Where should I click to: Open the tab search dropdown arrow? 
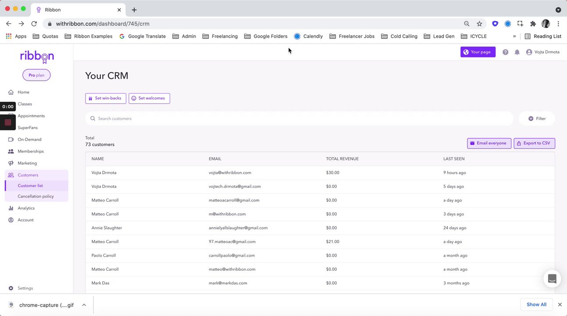558,10
